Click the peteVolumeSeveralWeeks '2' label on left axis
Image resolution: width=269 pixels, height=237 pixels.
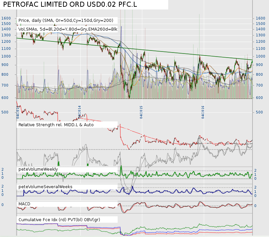(x=2, y=186)
